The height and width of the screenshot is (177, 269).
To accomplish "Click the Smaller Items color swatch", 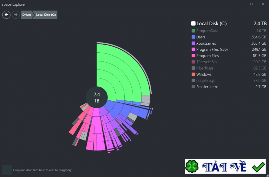I will pos(193,87).
